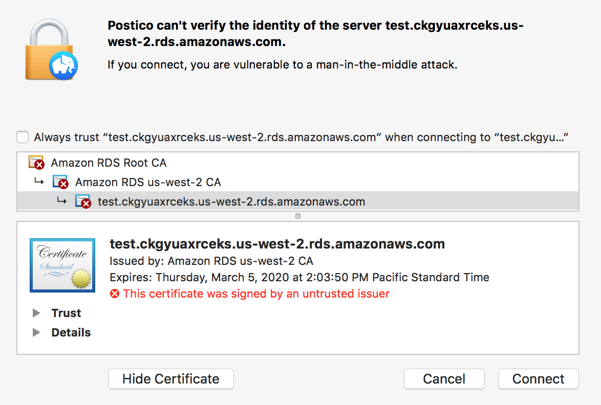Click the split pane divider handle dot

[x=298, y=216]
